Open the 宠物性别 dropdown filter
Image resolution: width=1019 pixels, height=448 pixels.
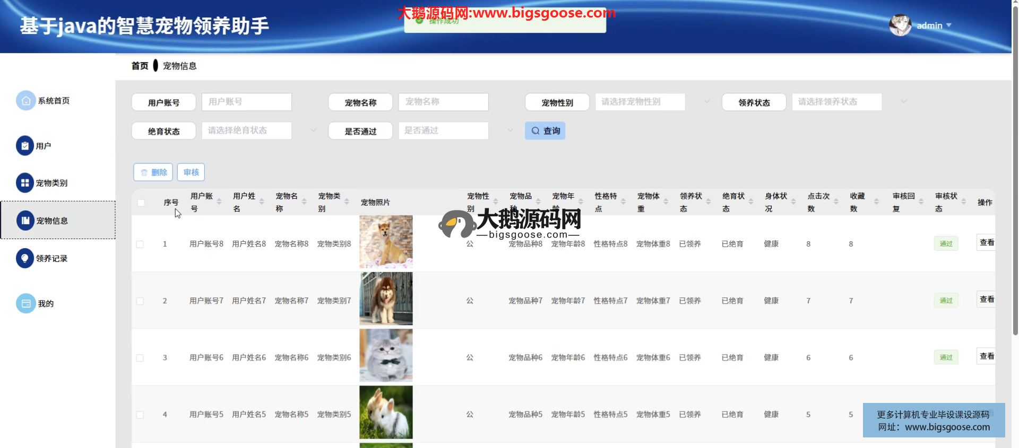click(653, 102)
